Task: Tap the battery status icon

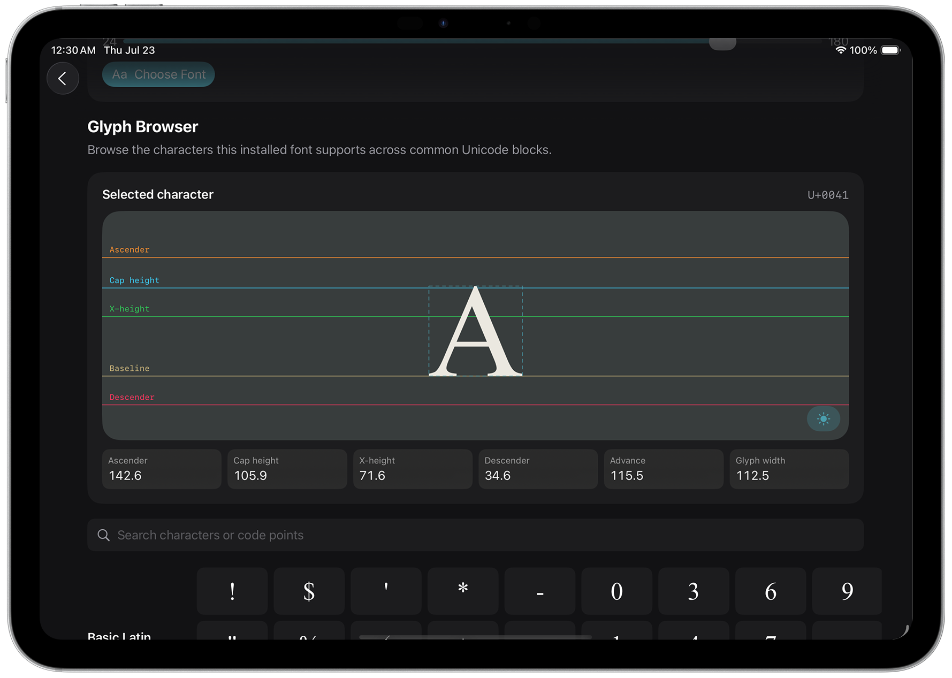Action: pyautogui.click(x=891, y=50)
